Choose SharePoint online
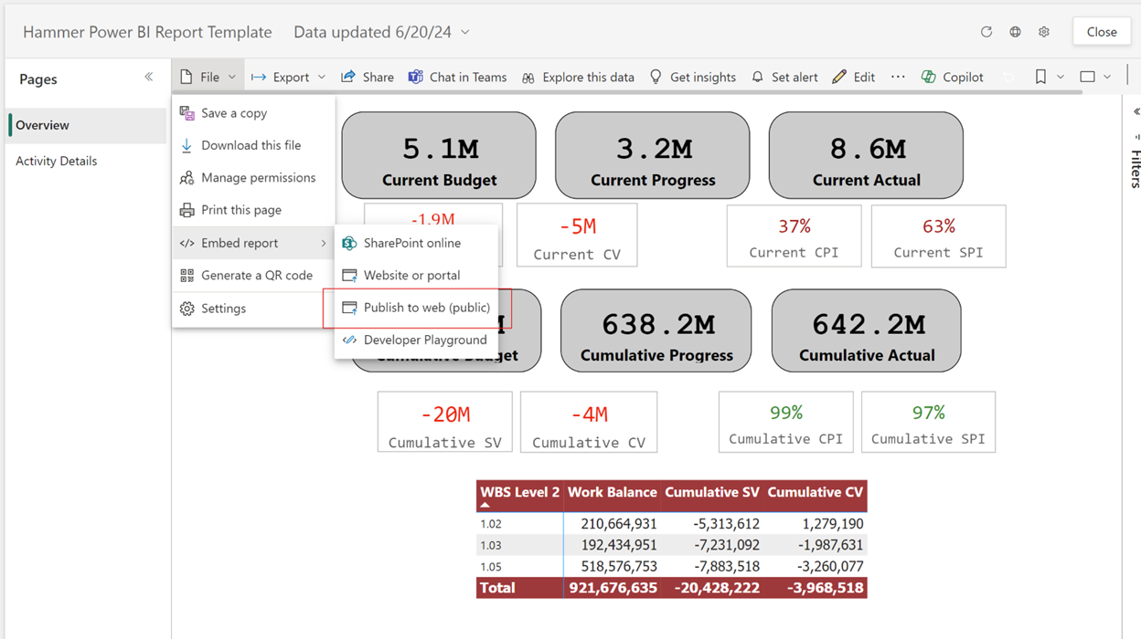Image resolution: width=1141 pixels, height=639 pixels. pyautogui.click(x=416, y=243)
